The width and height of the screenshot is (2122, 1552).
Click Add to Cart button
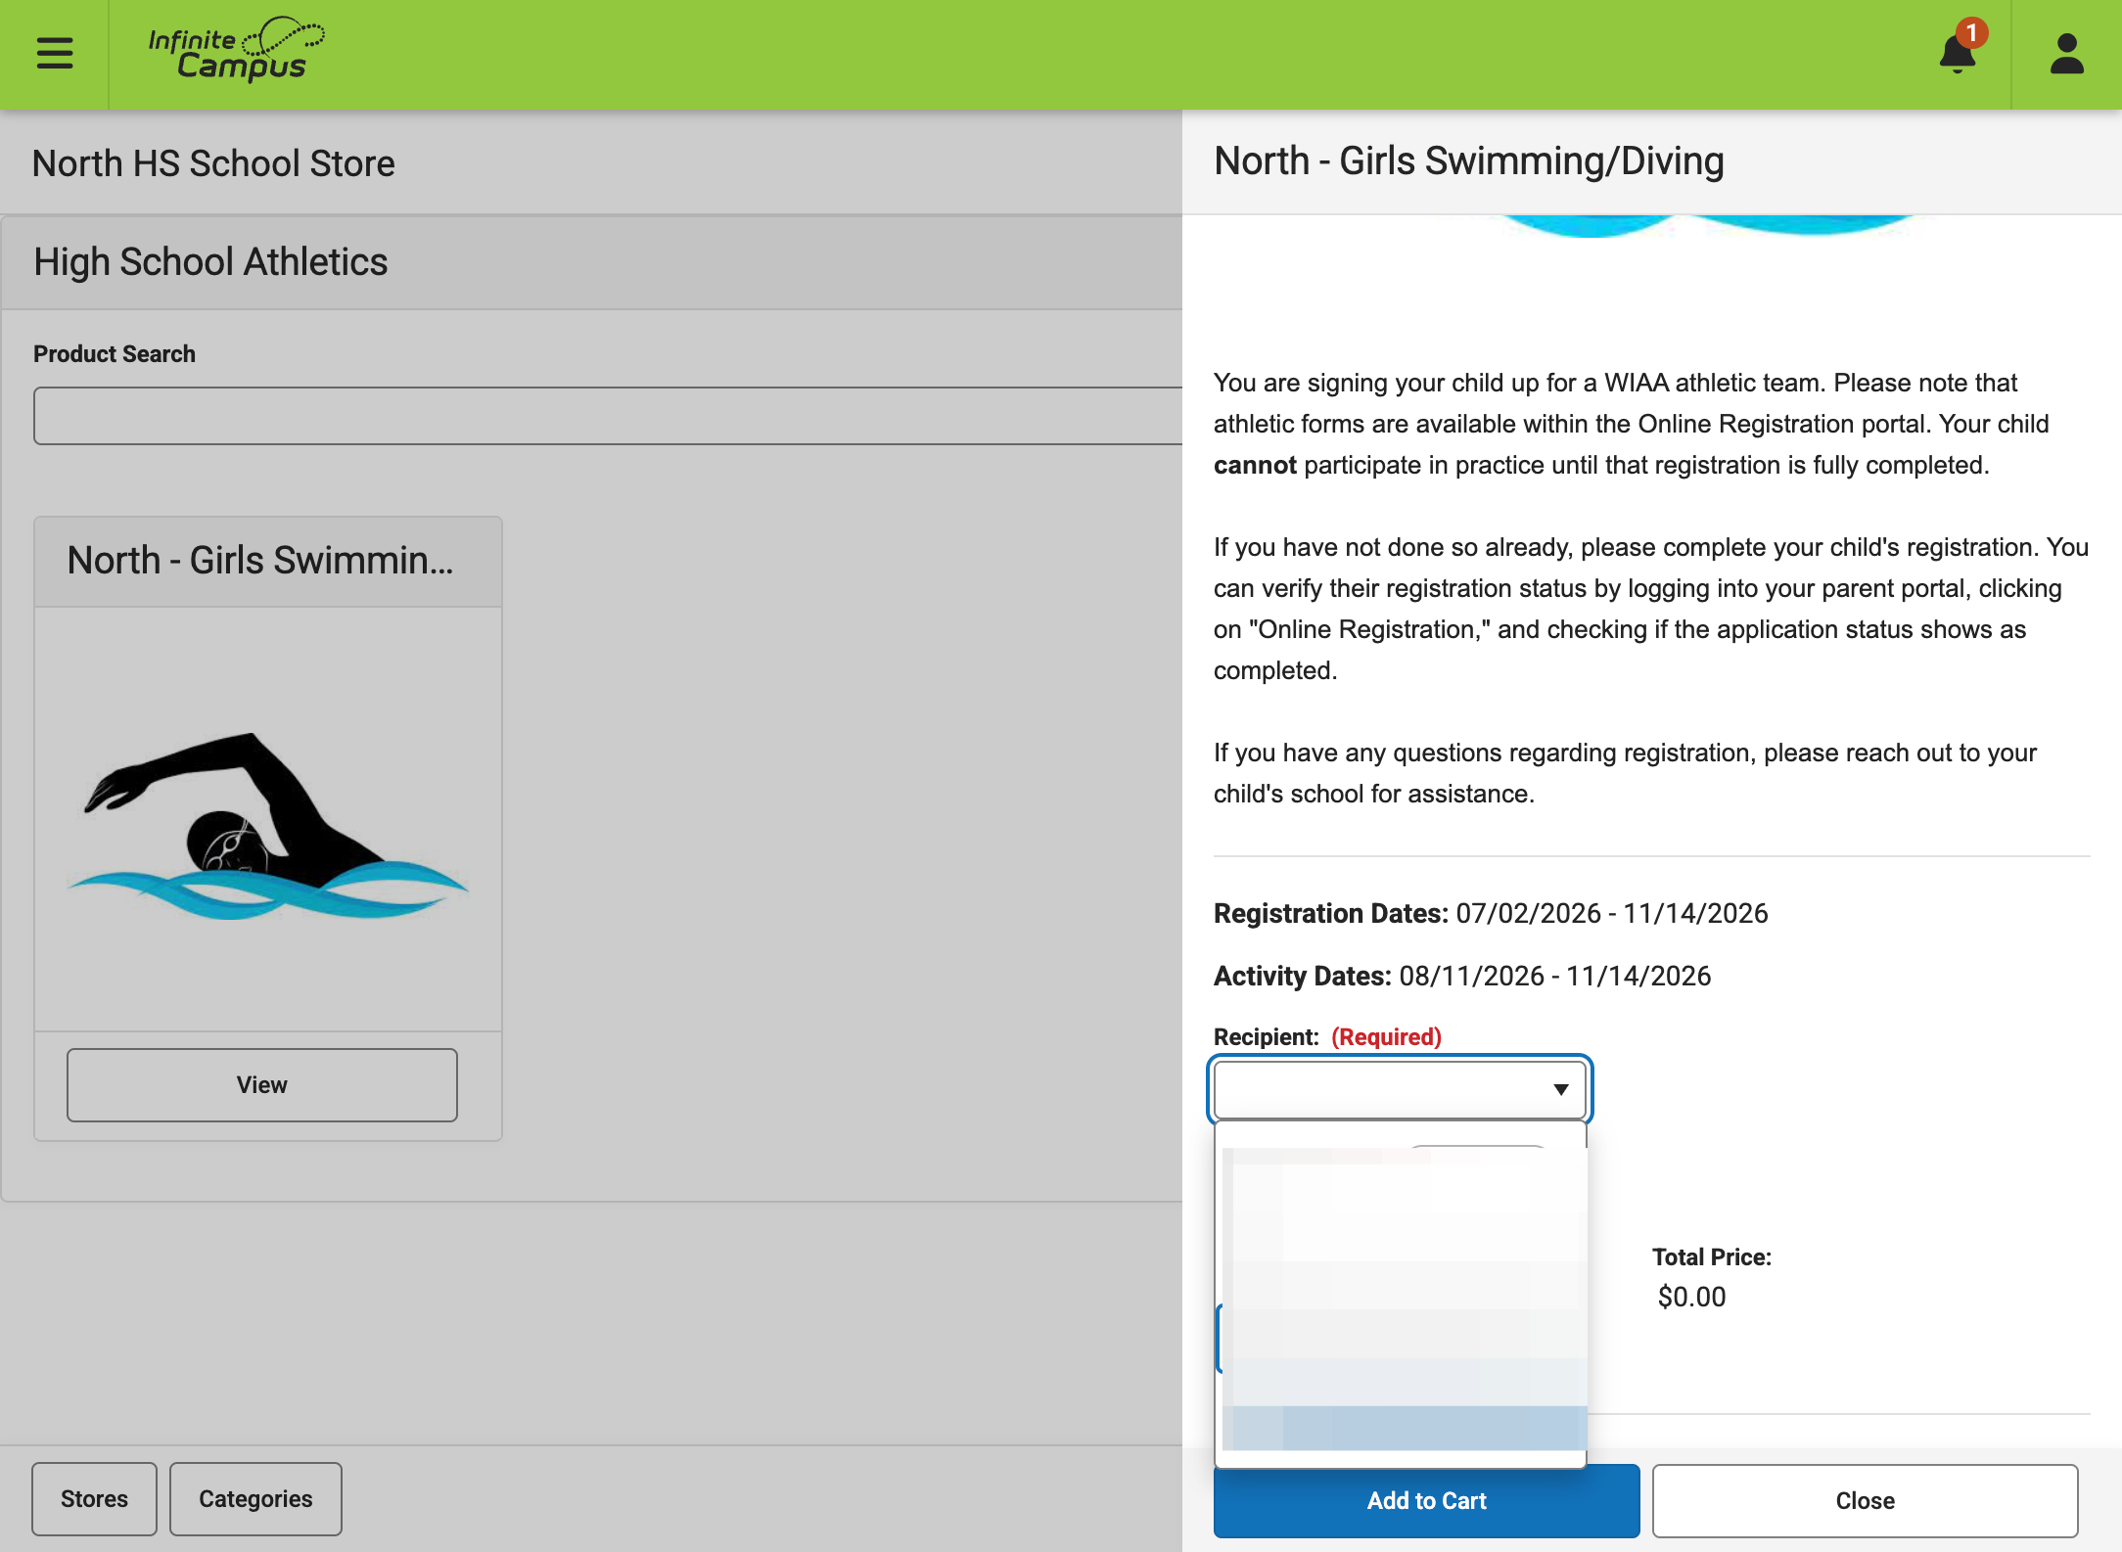[x=1426, y=1500]
